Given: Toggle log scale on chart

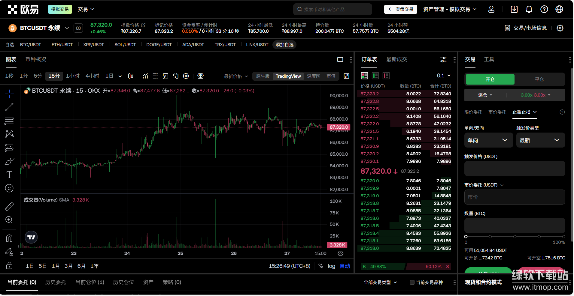Looking at the screenshot, I should pyautogui.click(x=331, y=266).
